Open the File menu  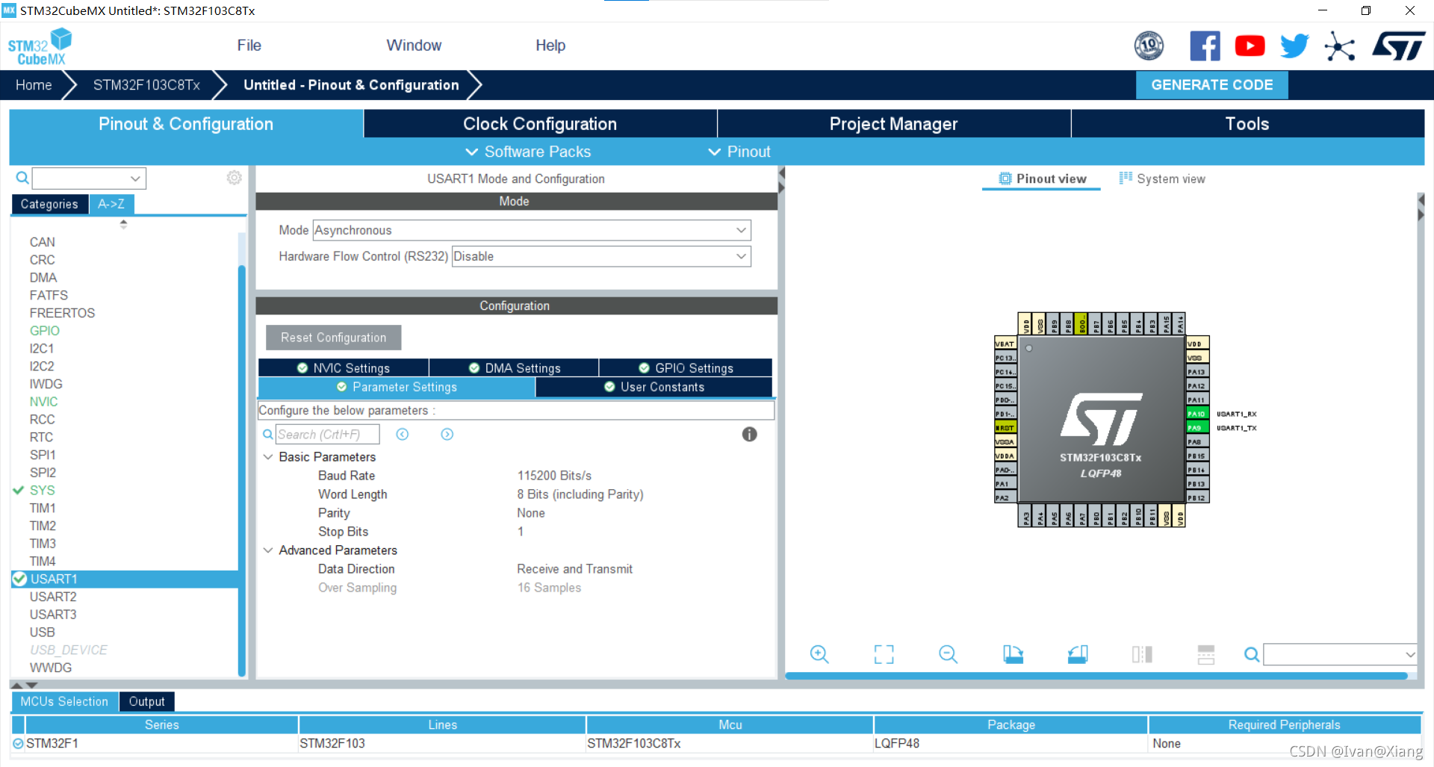[249, 46]
